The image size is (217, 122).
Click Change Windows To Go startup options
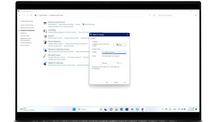click(x=61, y=26)
